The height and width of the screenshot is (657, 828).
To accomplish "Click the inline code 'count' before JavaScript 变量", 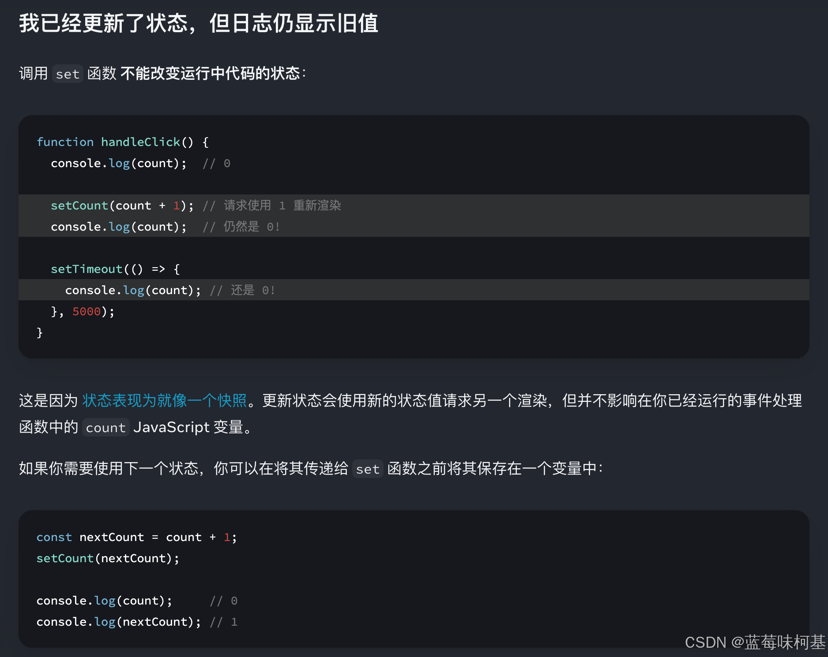I will pyautogui.click(x=106, y=428).
